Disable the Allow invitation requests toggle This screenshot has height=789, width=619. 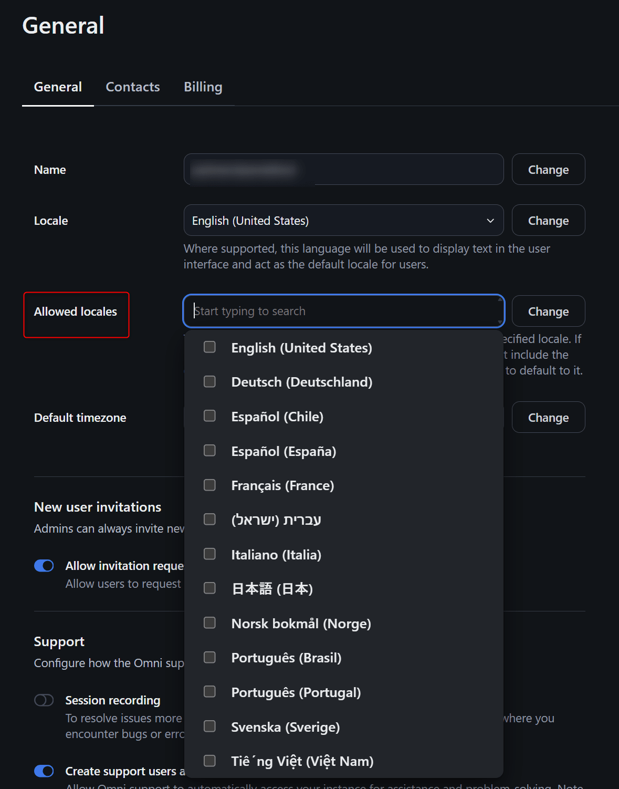pos(44,566)
